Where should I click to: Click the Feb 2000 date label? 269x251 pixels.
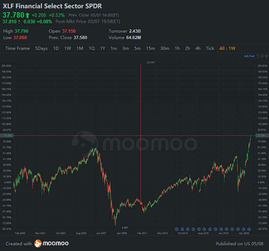click(x=20, y=233)
